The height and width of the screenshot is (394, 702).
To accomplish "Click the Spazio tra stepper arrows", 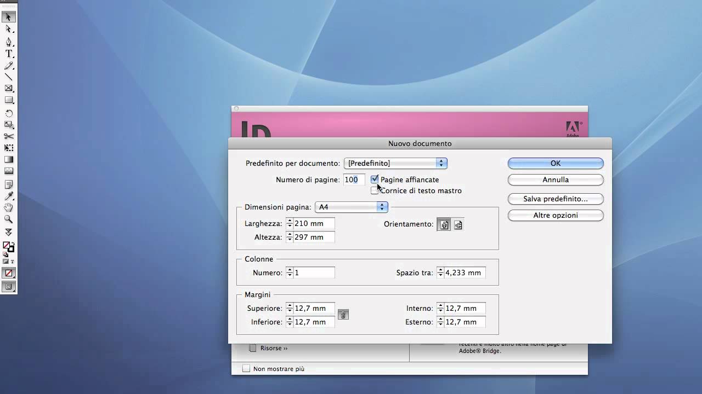I will click(440, 273).
